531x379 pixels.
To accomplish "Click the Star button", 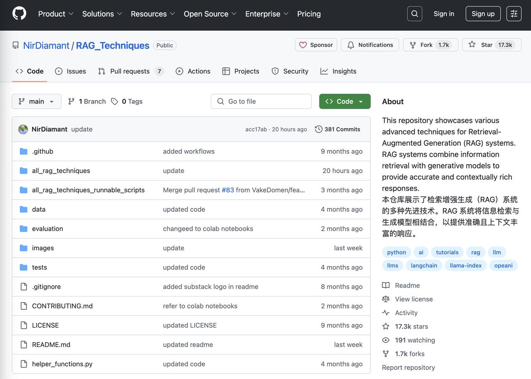I will point(491,45).
